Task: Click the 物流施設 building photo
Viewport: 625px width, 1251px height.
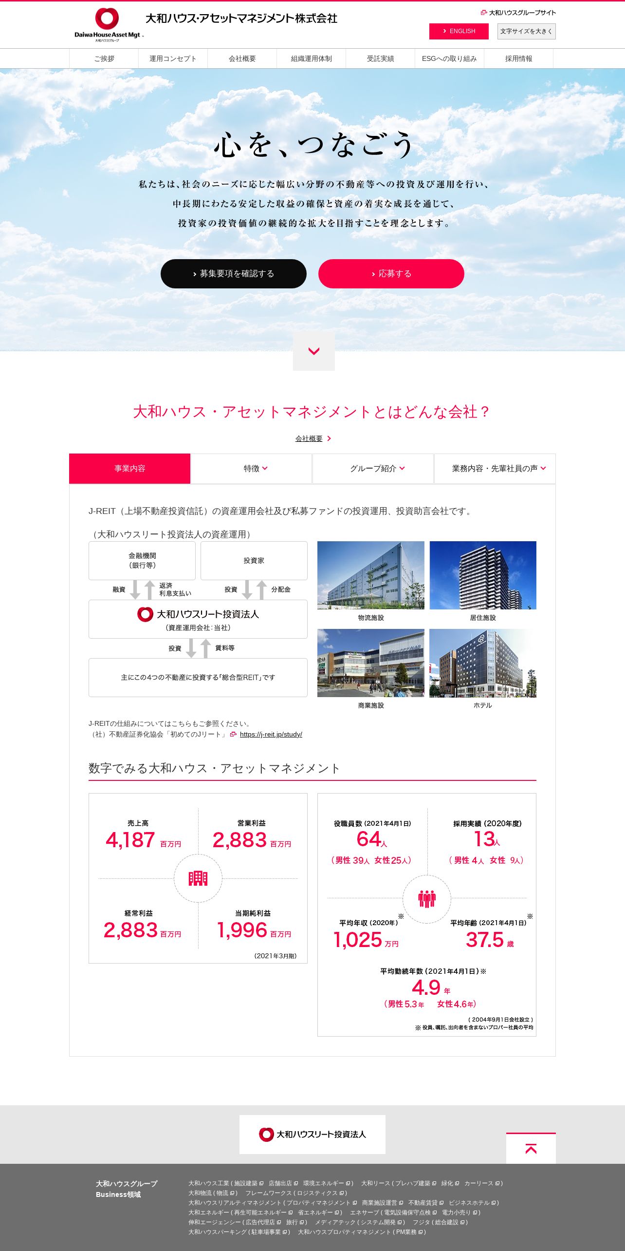Action: coord(371,575)
